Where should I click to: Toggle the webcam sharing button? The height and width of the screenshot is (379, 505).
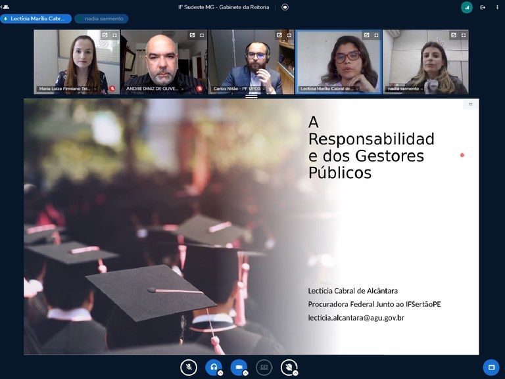pyautogui.click(x=238, y=367)
